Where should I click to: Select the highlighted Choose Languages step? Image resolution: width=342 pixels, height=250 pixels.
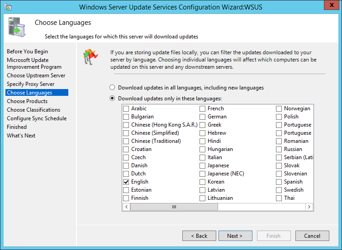(37, 92)
